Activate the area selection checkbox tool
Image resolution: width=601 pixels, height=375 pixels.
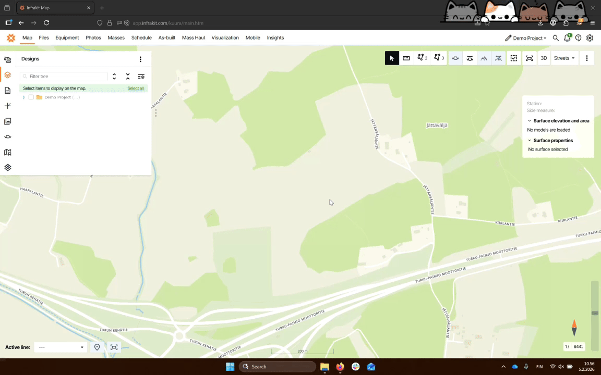point(513,58)
